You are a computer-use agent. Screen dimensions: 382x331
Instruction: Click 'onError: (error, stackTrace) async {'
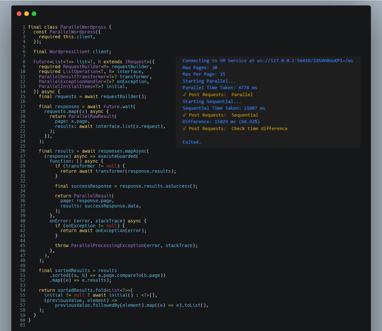98,221
